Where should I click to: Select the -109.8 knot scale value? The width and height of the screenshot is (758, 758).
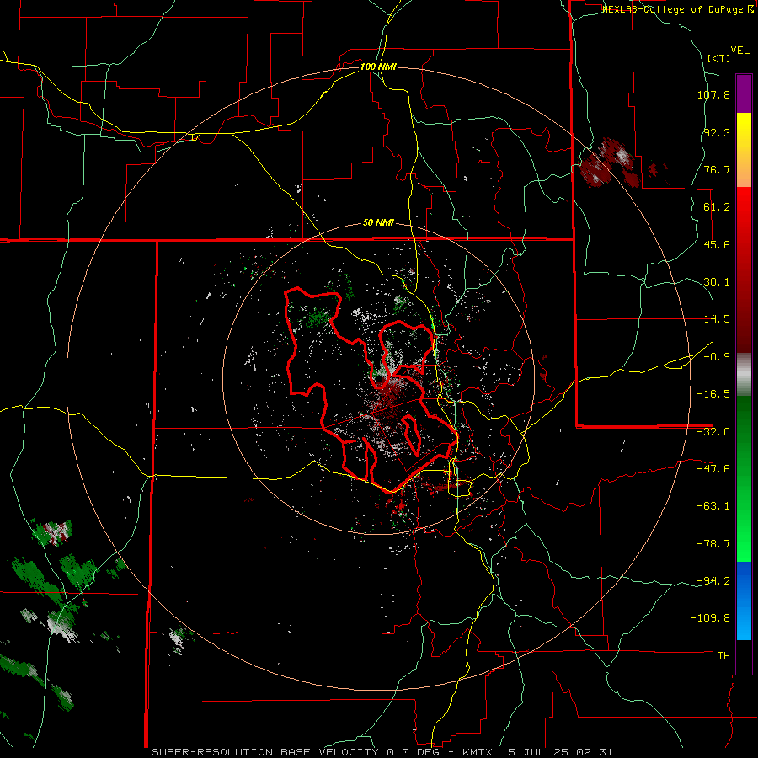(711, 618)
